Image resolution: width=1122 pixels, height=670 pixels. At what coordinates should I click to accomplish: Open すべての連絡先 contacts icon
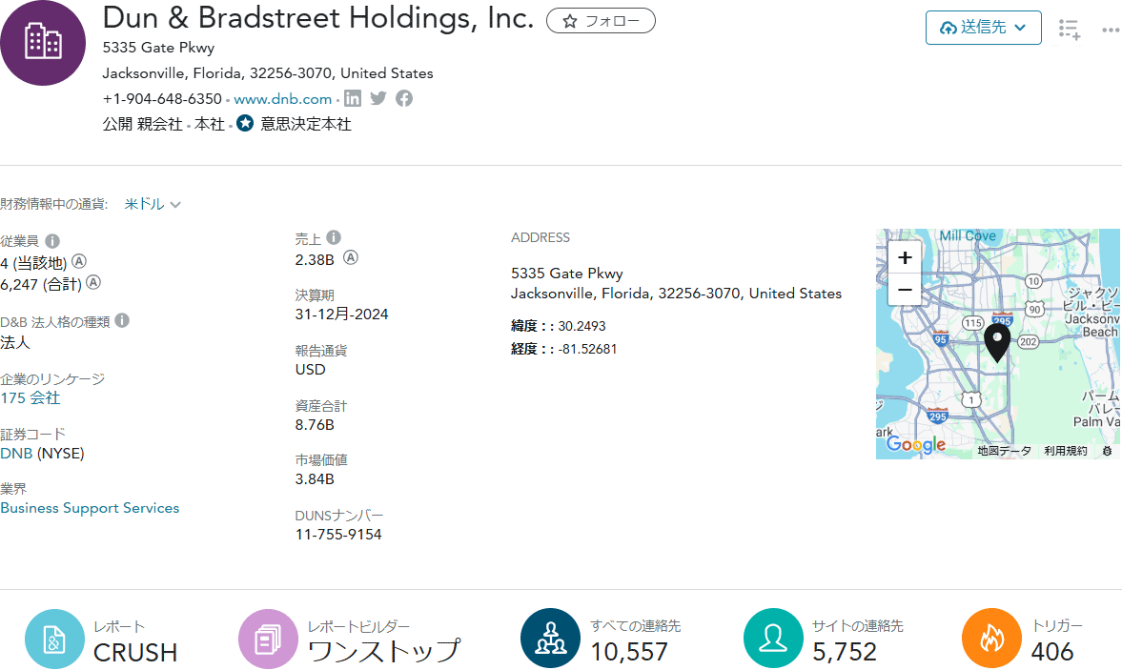tap(550, 638)
